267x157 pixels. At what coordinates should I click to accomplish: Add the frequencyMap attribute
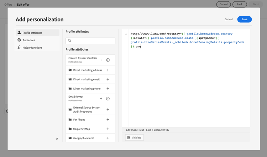pos(108,129)
